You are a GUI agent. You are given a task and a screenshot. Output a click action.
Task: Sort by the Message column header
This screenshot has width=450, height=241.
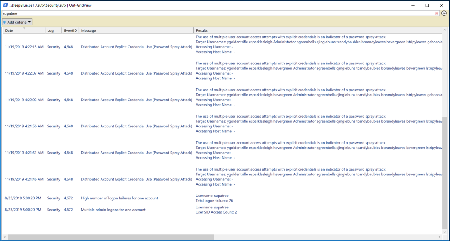(136, 30)
